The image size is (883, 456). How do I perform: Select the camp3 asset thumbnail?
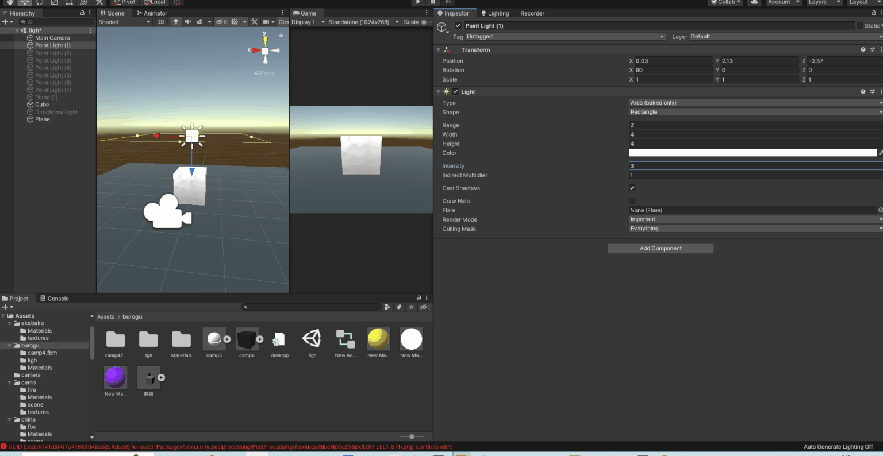click(214, 339)
